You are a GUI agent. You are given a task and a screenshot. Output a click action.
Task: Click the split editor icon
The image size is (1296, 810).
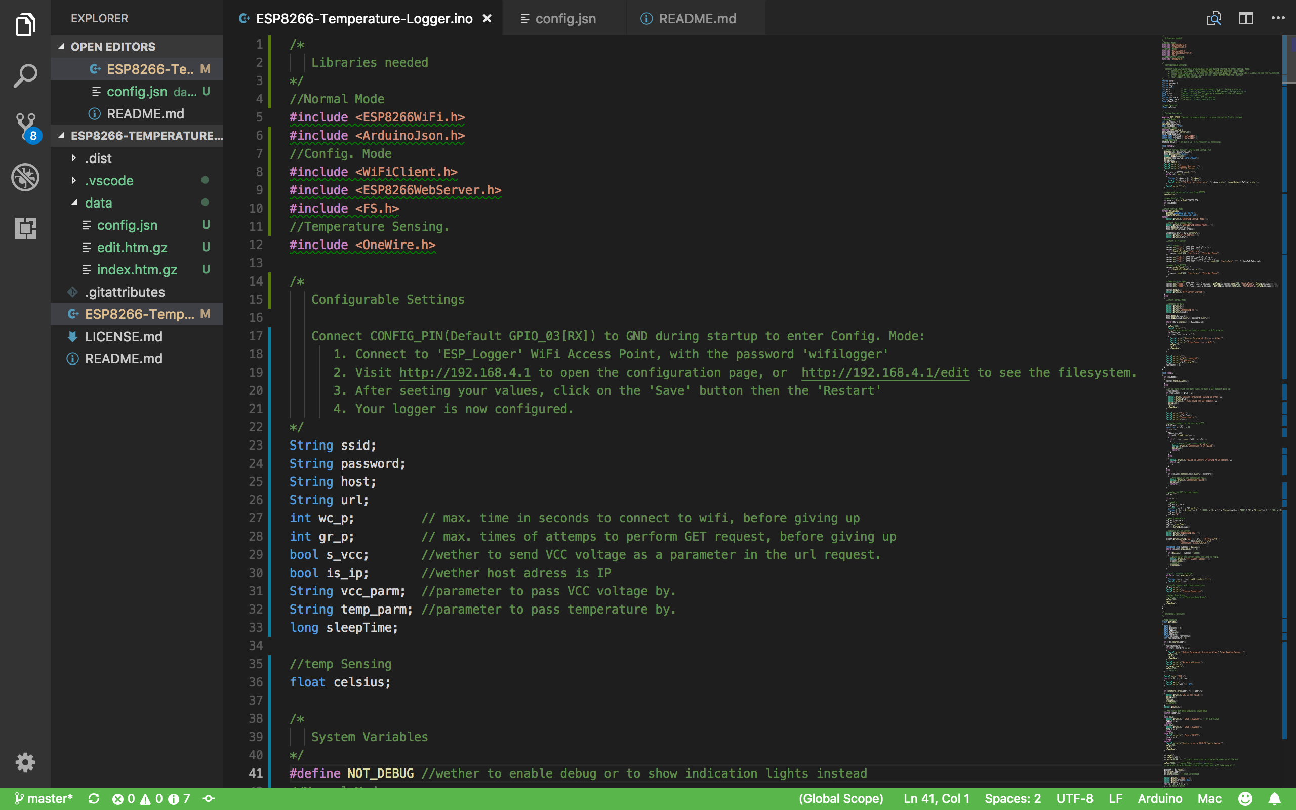point(1246,19)
